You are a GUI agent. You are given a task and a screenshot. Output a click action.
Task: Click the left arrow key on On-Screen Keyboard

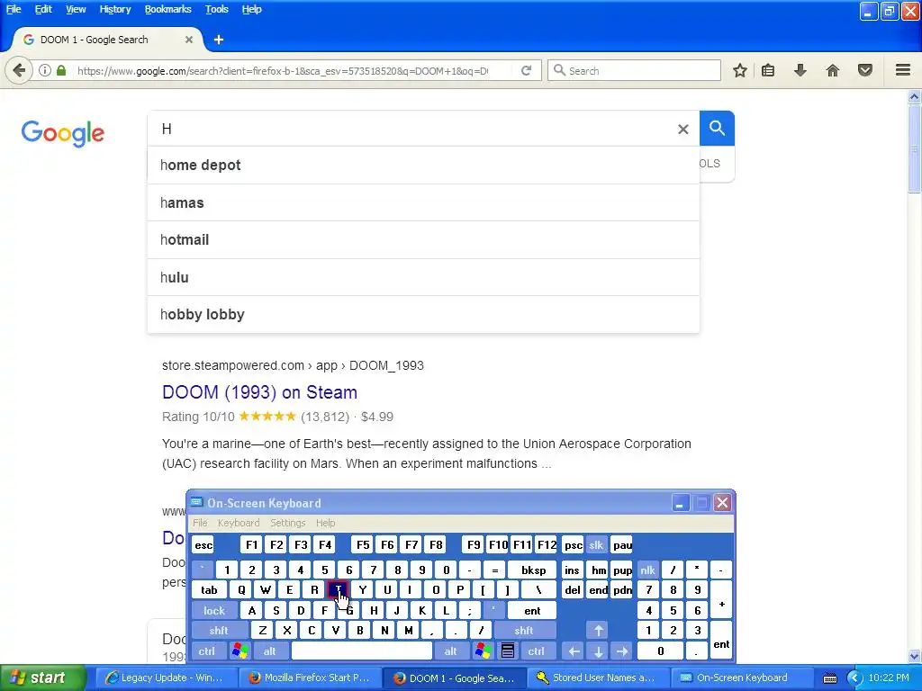[x=574, y=651]
